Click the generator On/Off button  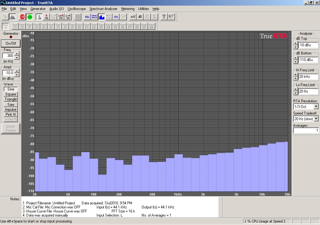coord(11,43)
